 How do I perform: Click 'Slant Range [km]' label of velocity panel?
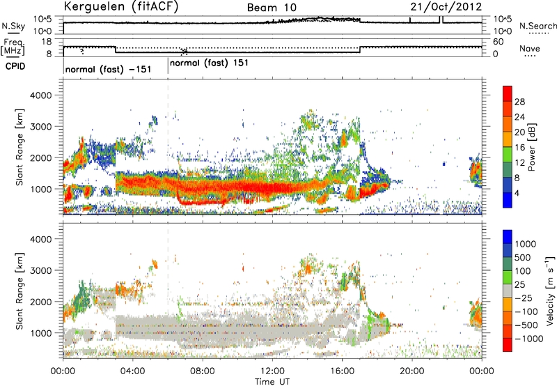[20, 291]
